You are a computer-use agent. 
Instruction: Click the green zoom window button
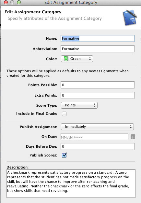click(19, 2)
